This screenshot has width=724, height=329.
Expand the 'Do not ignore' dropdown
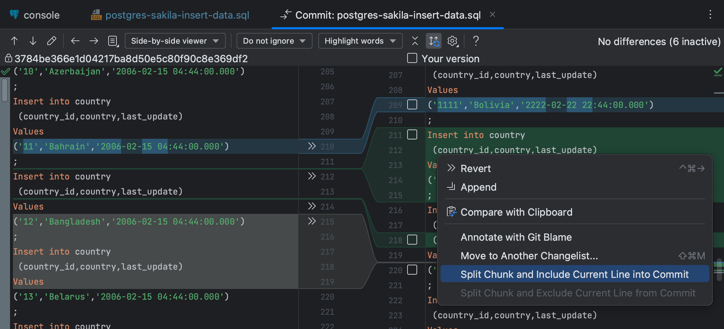click(x=274, y=41)
